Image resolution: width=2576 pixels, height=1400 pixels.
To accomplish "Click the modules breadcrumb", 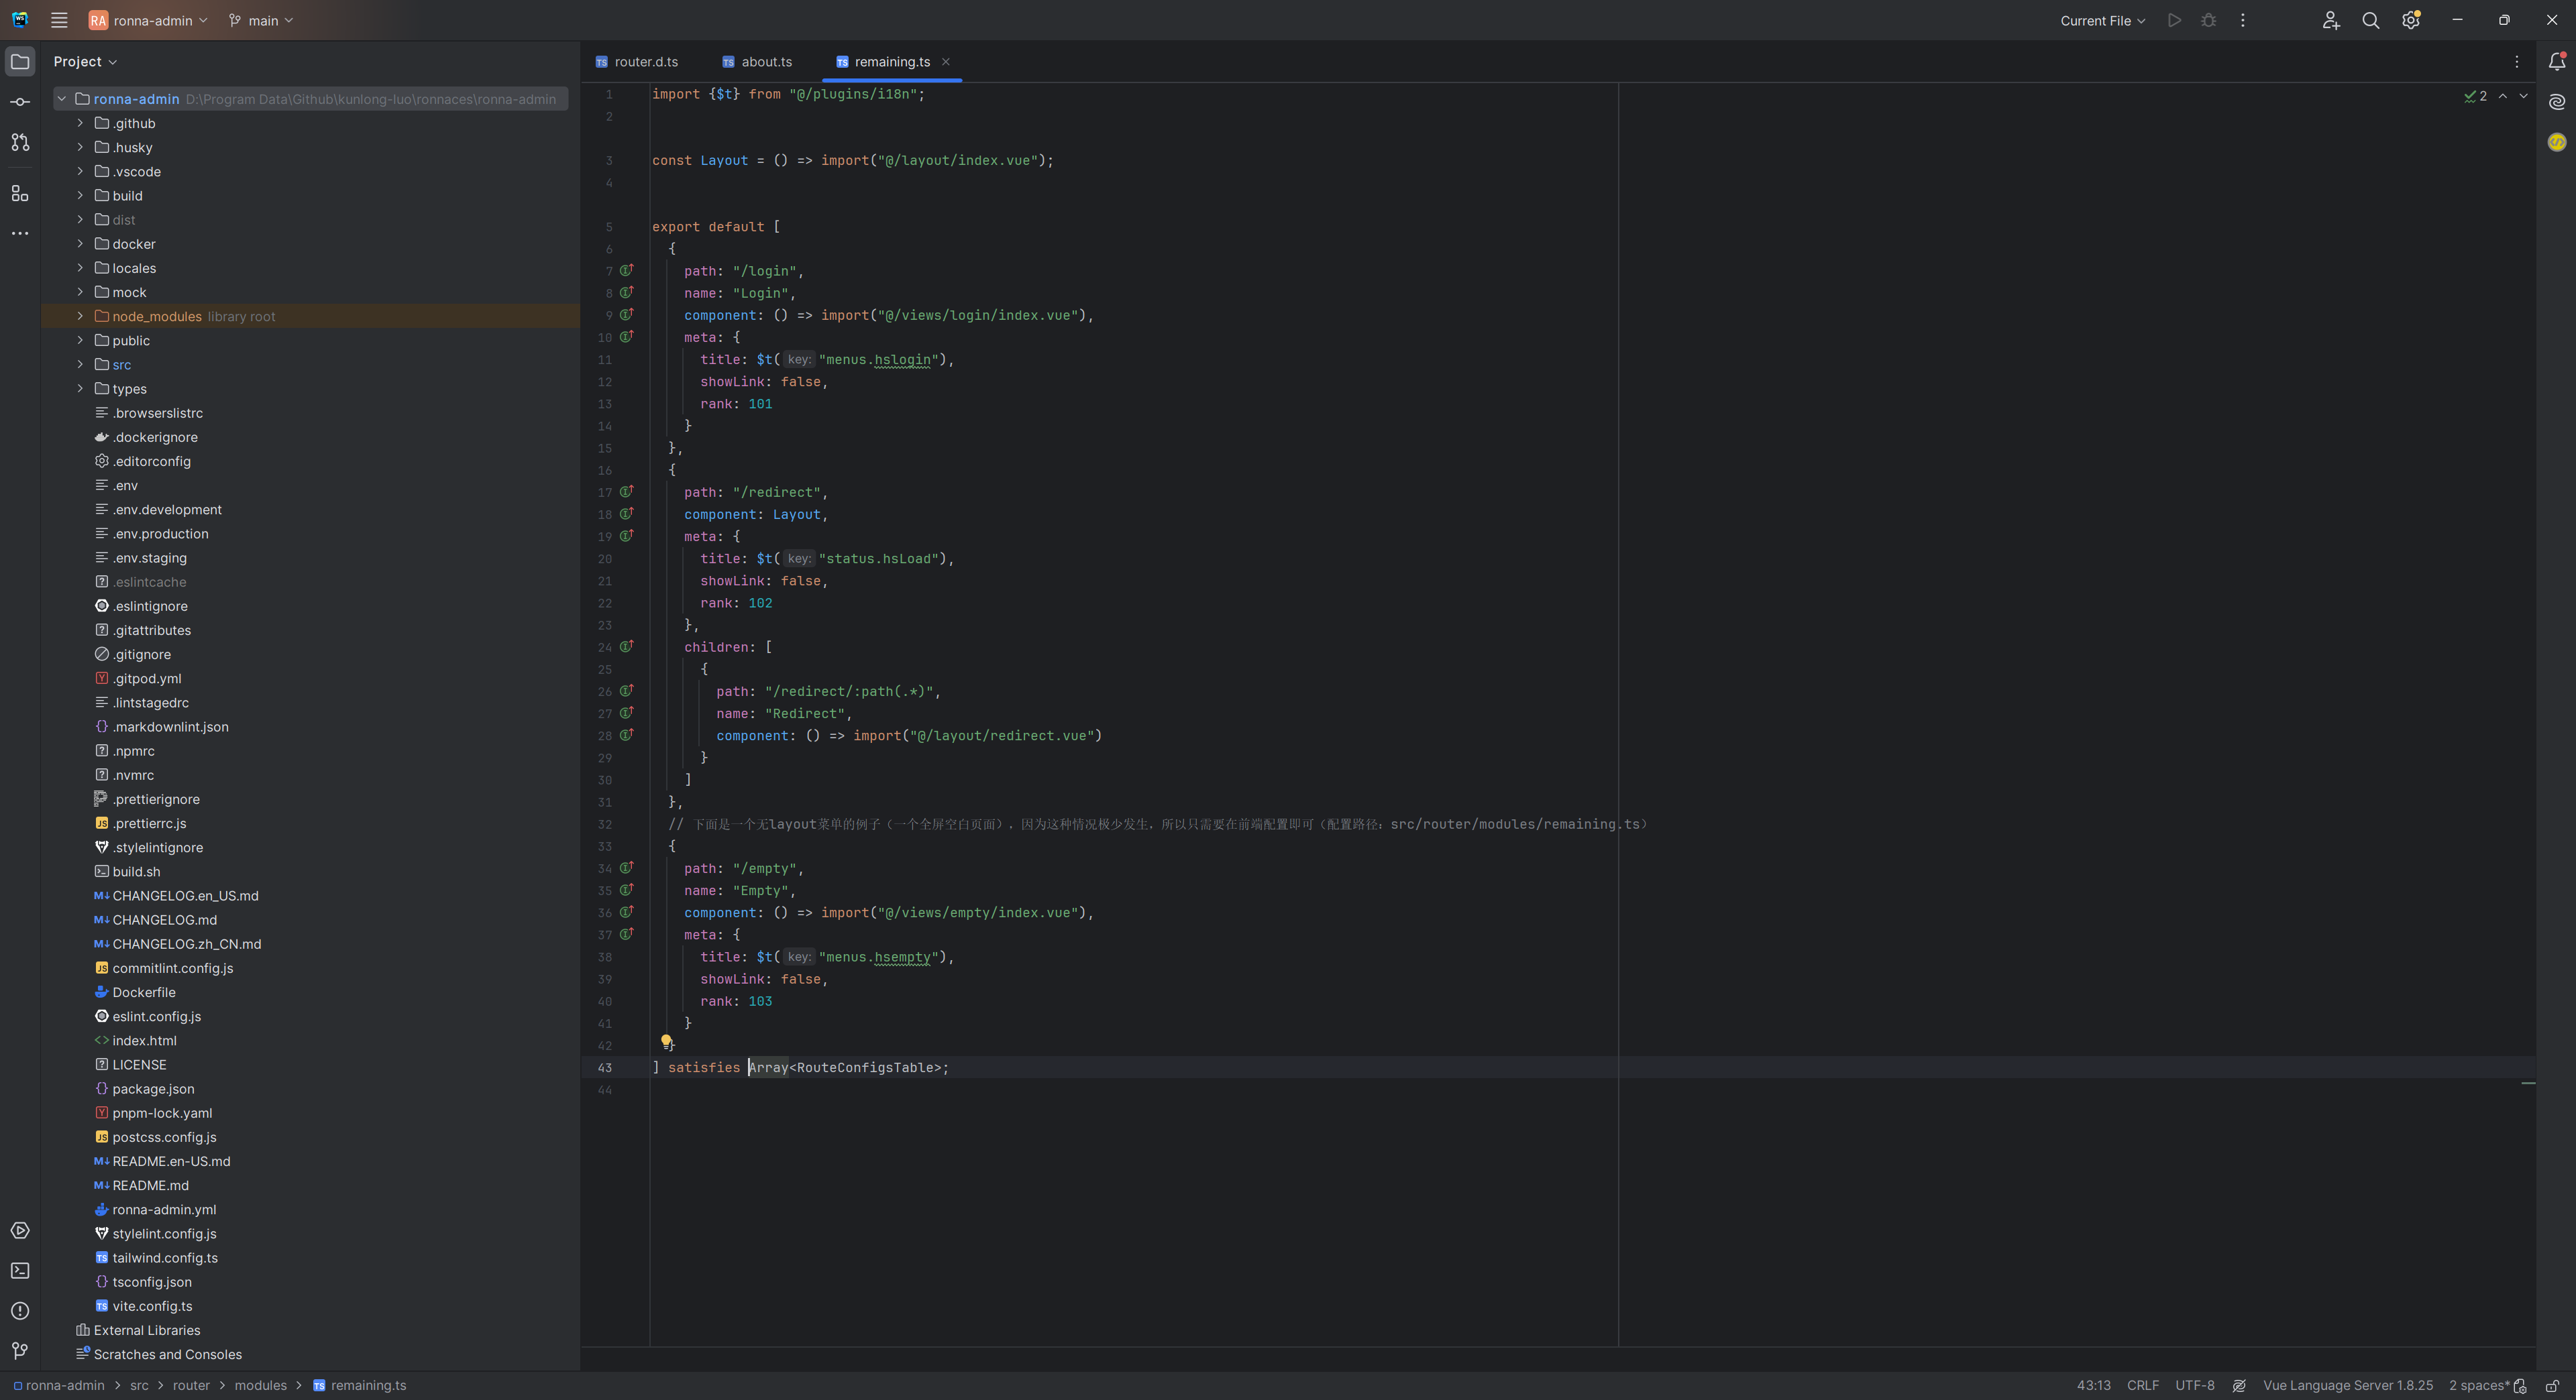I will (x=260, y=1386).
